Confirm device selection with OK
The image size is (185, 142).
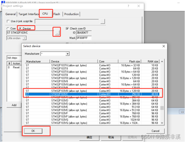(x=33, y=131)
